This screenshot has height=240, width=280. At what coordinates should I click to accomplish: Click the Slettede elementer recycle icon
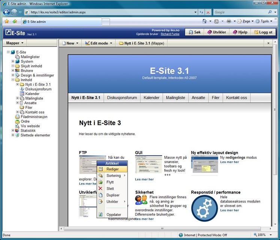point(17,135)
